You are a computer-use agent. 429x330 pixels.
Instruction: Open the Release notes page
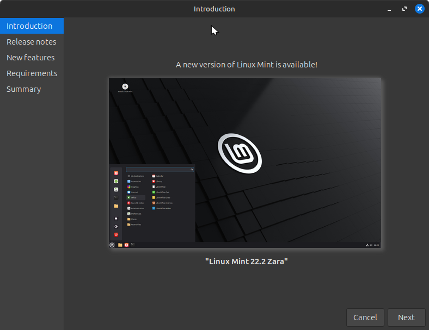(x=32, y=42)
